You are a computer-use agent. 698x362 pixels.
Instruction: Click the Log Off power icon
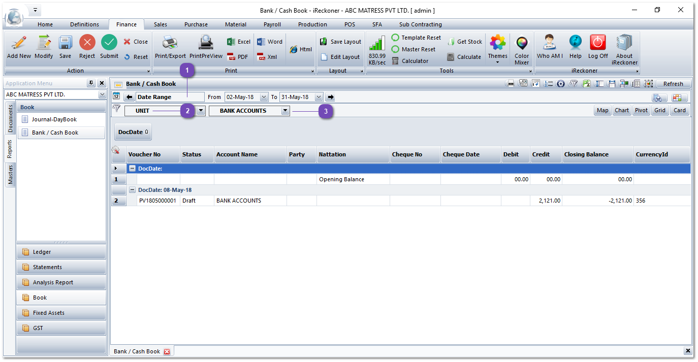tap(598, 43)
